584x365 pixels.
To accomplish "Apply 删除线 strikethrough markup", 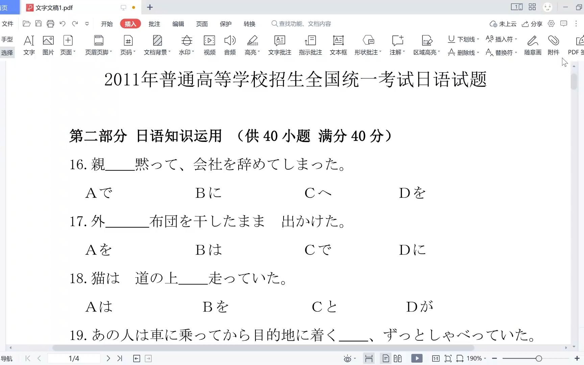I will pyautogui.click(x=463, y=53).
